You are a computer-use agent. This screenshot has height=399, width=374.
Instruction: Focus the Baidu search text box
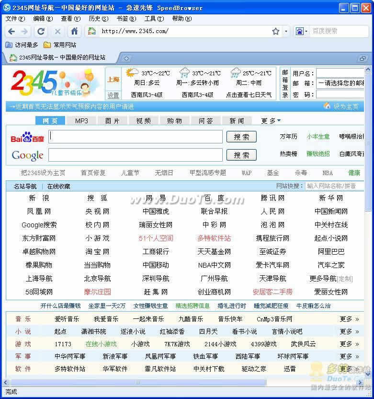(x=136, y=137)
